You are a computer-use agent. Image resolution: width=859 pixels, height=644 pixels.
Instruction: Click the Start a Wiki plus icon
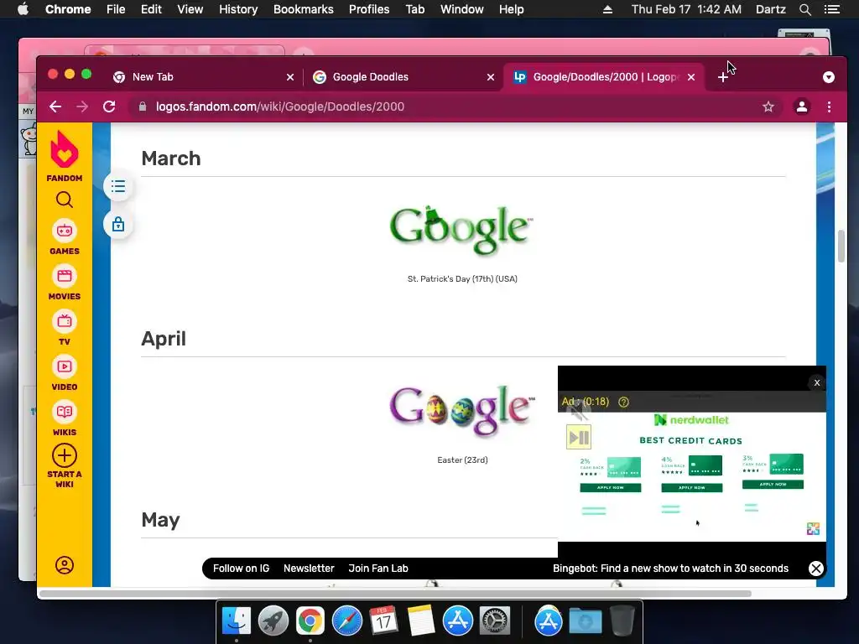[x=64, y=455]
